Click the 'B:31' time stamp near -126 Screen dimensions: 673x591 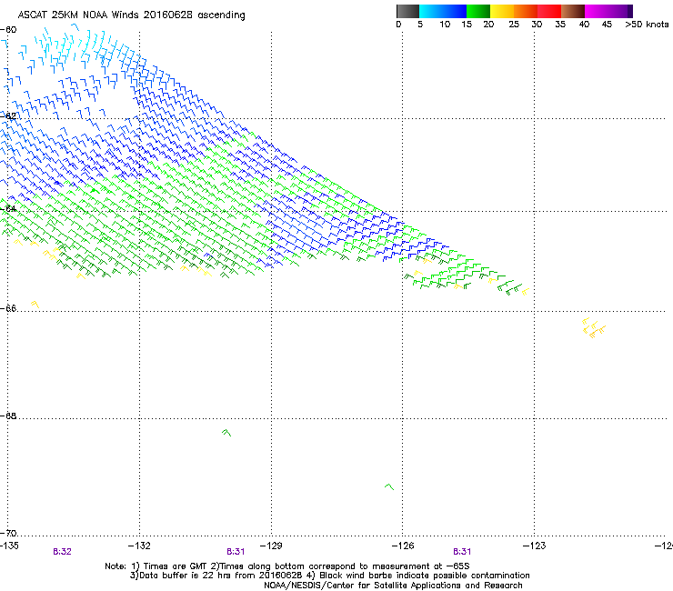coord(462,552)
